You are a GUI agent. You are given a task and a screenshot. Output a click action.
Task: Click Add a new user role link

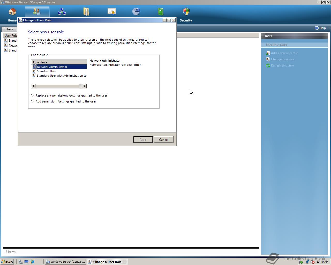click(x=284, y=53)
